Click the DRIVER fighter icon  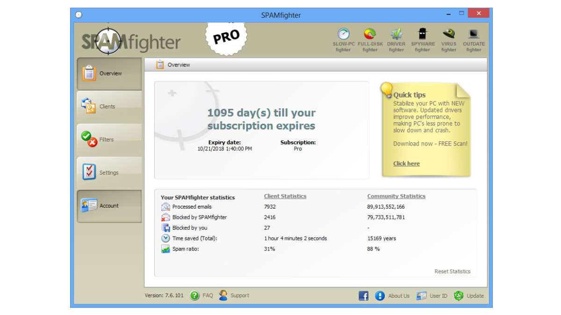tap(396, 35)
